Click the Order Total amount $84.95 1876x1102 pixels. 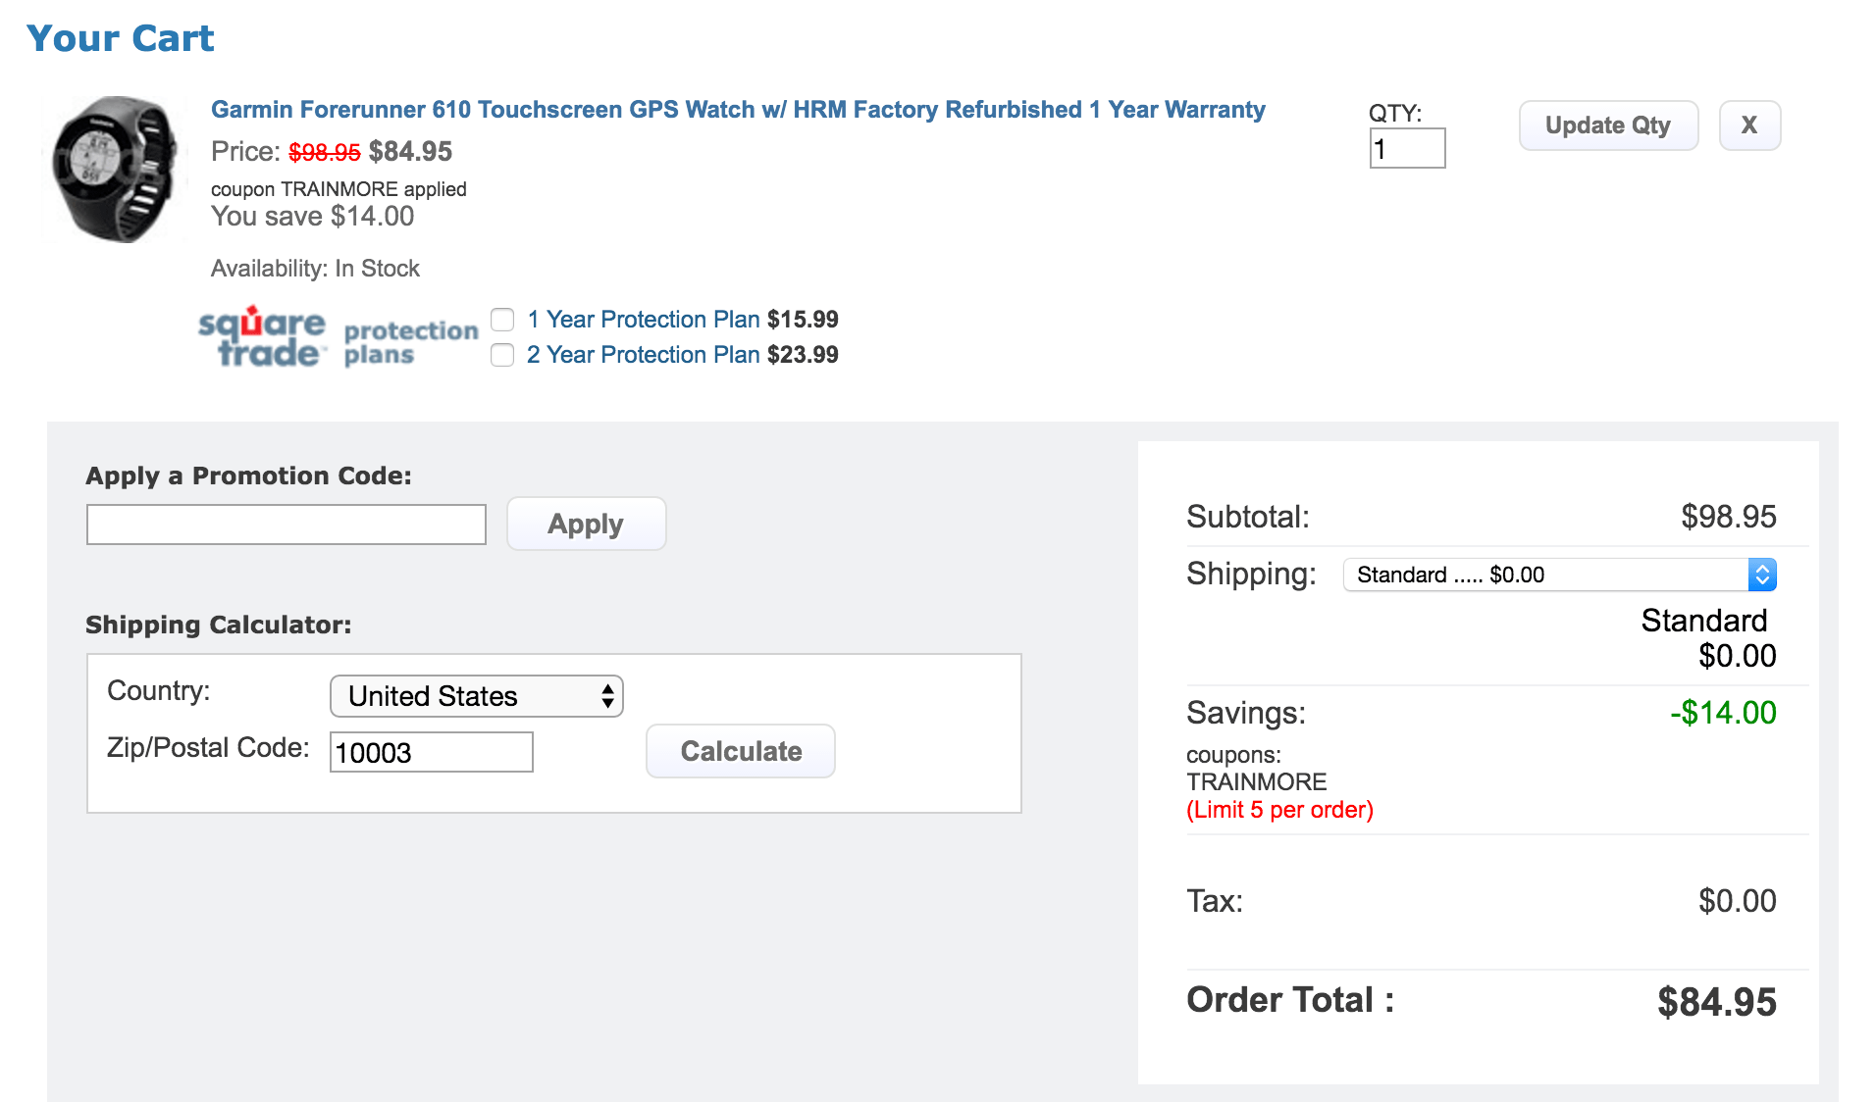pos(1716,1002)
